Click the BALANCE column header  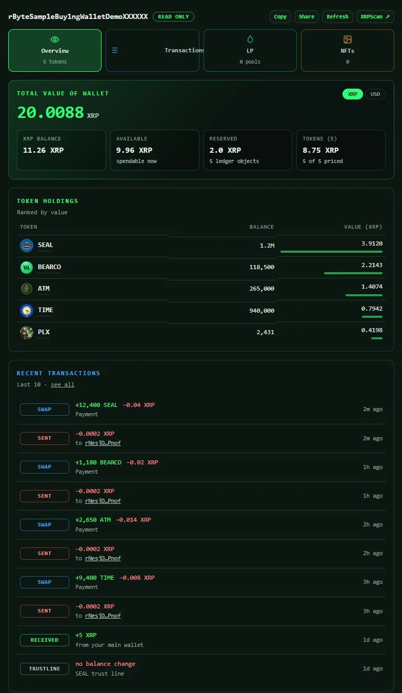[x=262, y=227]
